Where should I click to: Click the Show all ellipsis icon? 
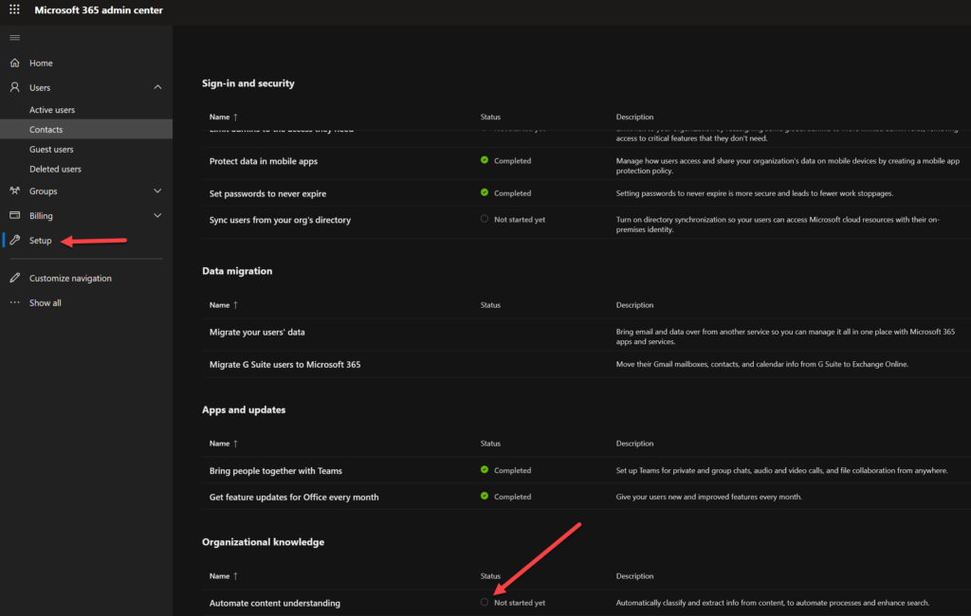[x=15, y=302]
